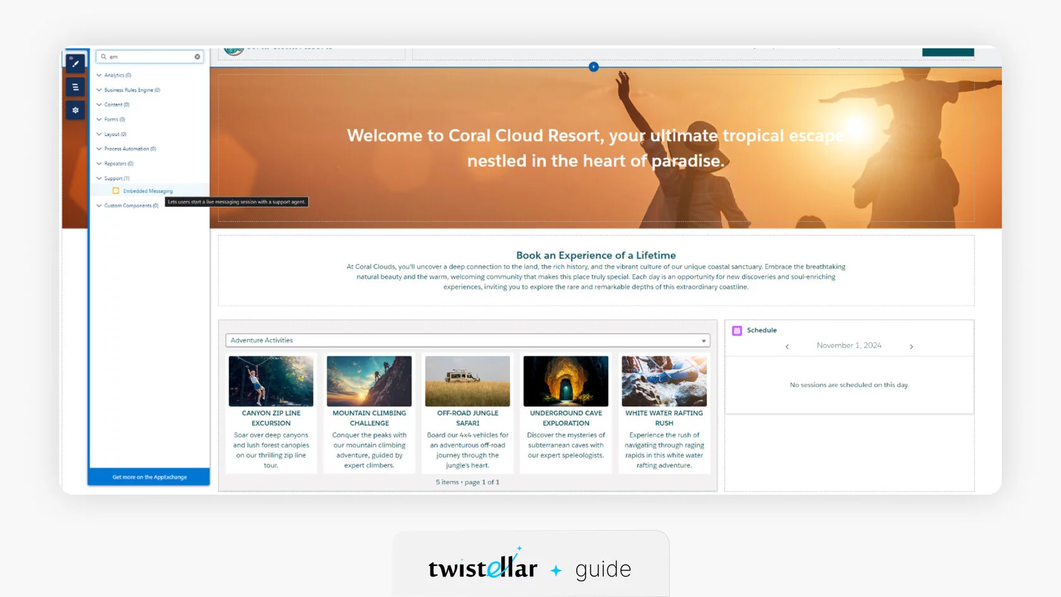Open the Adventure Activities dropdown

tap(468, 341)
